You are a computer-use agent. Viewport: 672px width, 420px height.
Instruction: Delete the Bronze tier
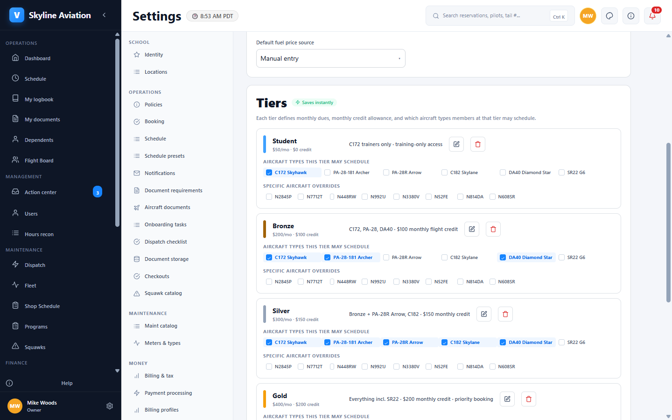coord(493,229)
